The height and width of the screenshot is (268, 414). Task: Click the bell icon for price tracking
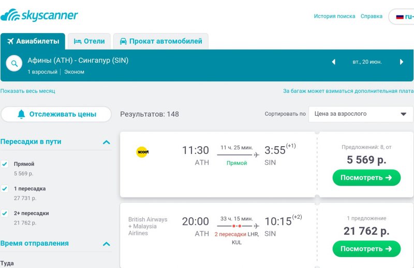pos(21,114)
